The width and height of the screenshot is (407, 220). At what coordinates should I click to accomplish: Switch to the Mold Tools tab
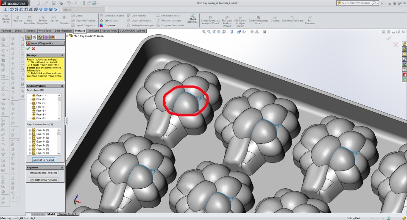[45, 30]
